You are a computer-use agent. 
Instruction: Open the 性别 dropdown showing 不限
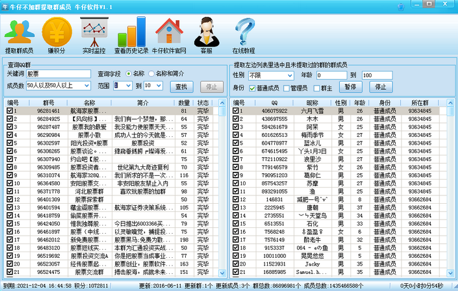290,75
